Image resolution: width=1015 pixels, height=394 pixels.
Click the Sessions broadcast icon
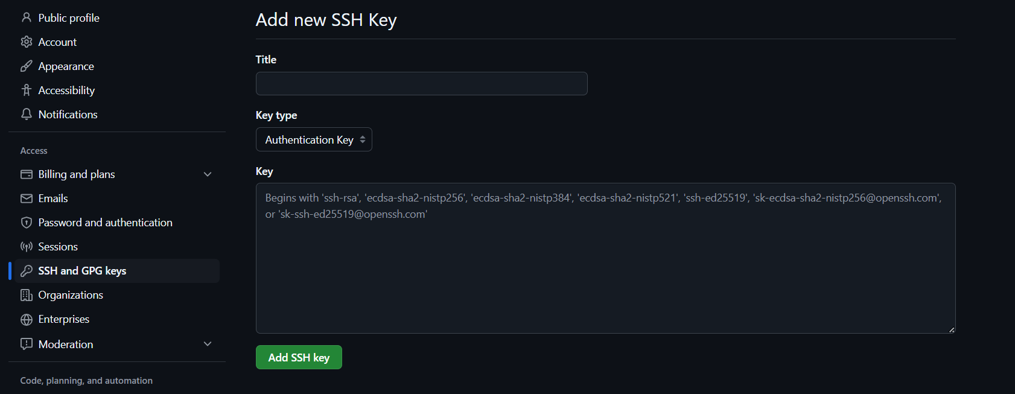click(x=27, y=247)
